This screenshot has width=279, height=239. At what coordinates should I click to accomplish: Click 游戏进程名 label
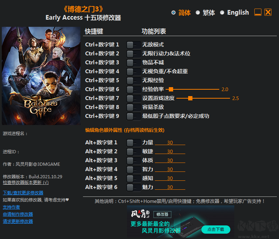point(15,134)
